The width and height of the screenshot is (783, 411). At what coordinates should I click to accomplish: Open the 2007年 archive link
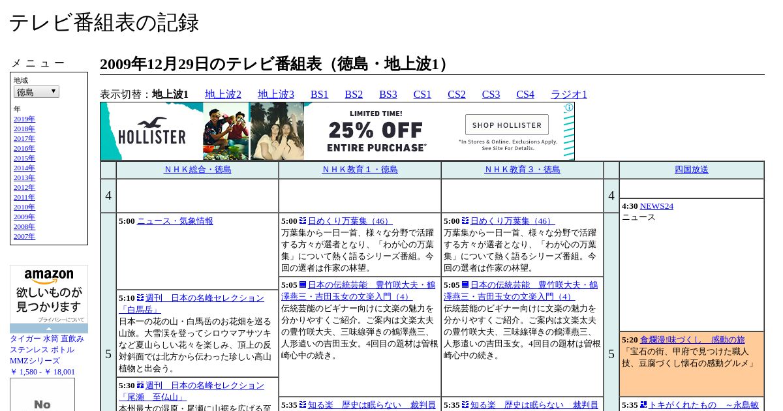pyautogui.click(x=24, y=237)
